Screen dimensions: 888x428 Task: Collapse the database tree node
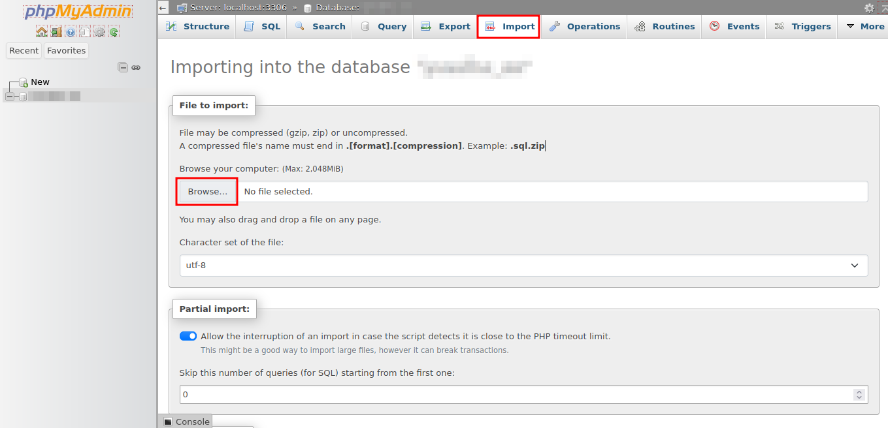coord(9,97)
